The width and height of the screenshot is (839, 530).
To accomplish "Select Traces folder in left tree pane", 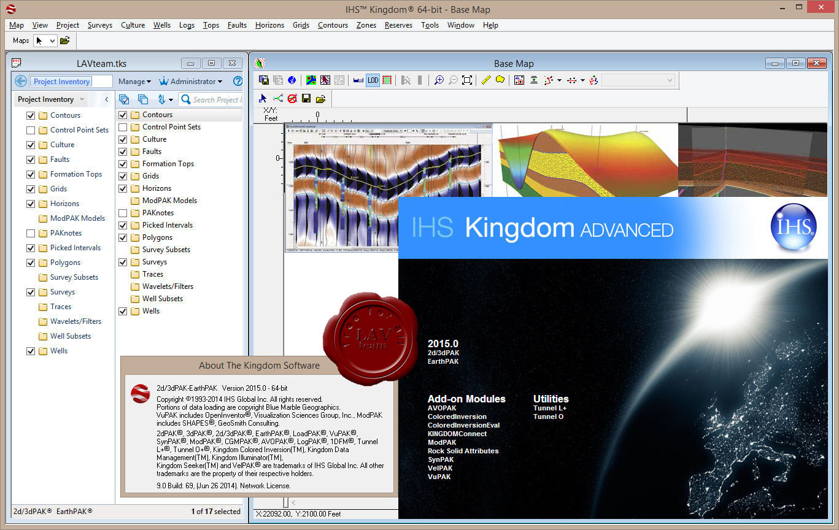I will tap(61, 307).
